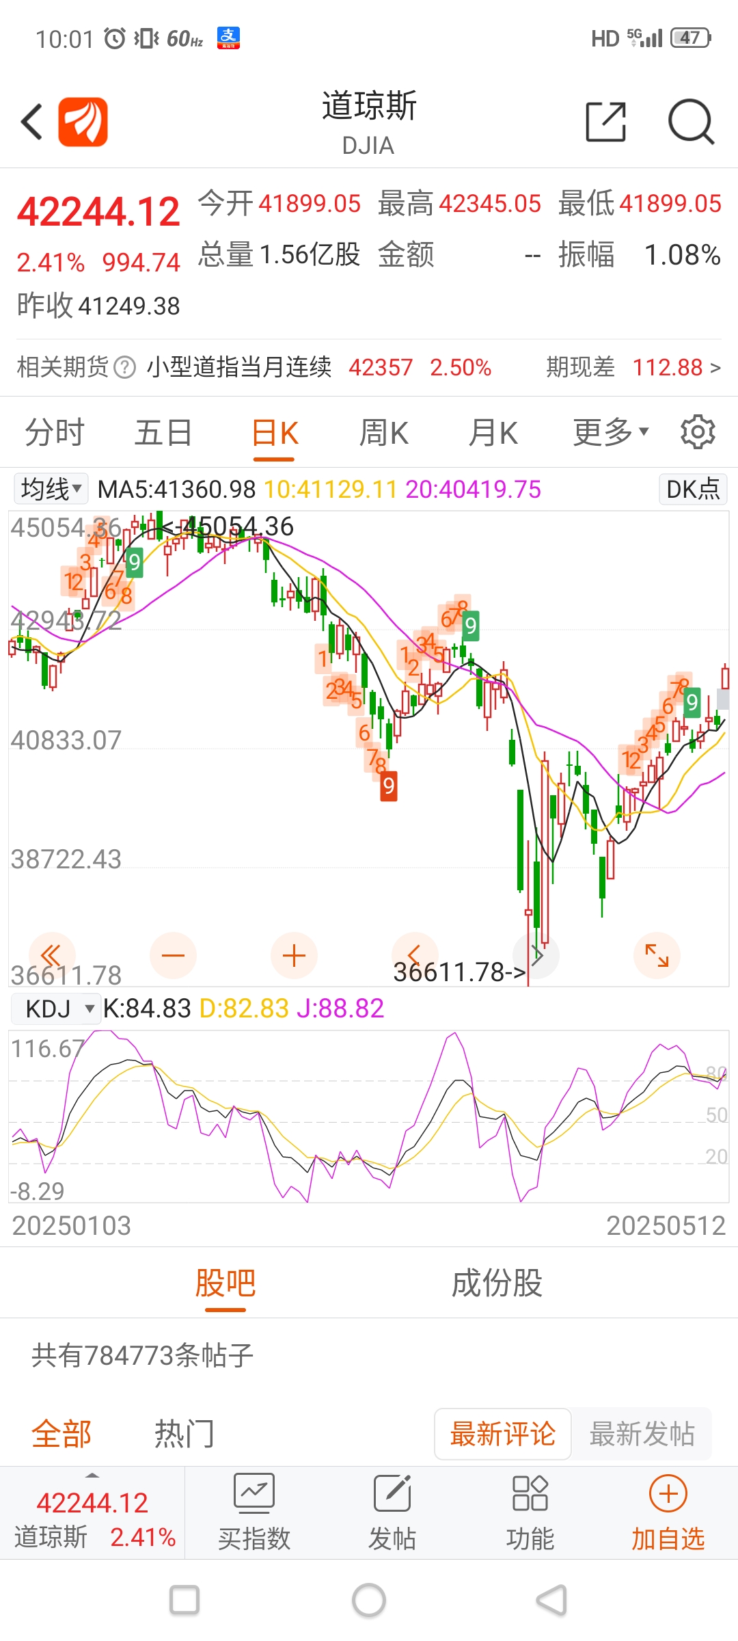Tap the 买指数 label
738x1641 pixels.
(254, 1538)
